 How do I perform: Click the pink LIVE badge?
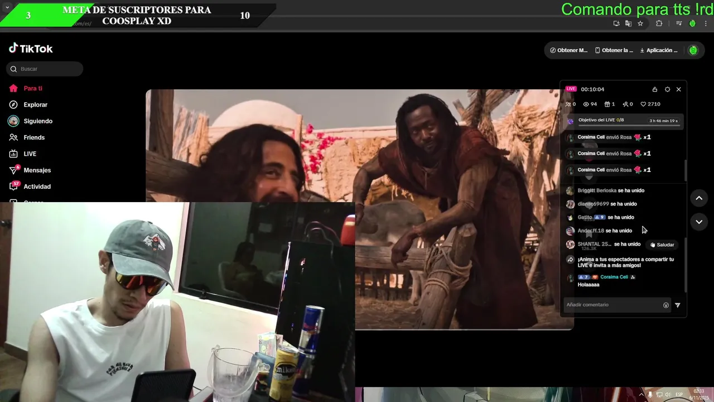pos(571,89)
